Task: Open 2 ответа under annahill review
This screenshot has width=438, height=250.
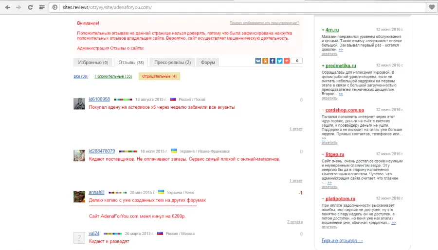Action: point(295,222)
